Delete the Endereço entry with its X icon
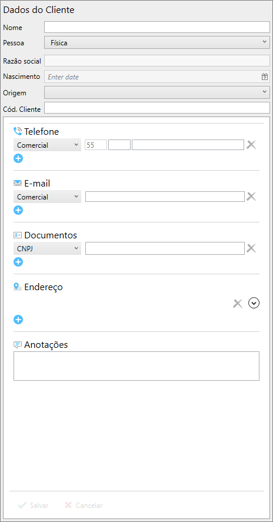Screen dimensions: 273x522 [237, 303]
